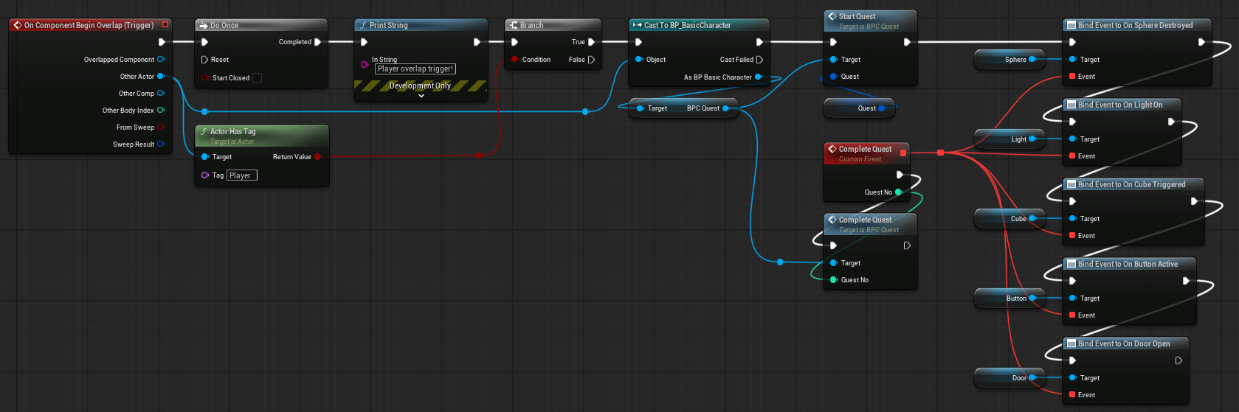Click the Event pin on Bind On Door Open
Image resolution: width=1239 pixels, height=412 pixels.
[1072, 395]
